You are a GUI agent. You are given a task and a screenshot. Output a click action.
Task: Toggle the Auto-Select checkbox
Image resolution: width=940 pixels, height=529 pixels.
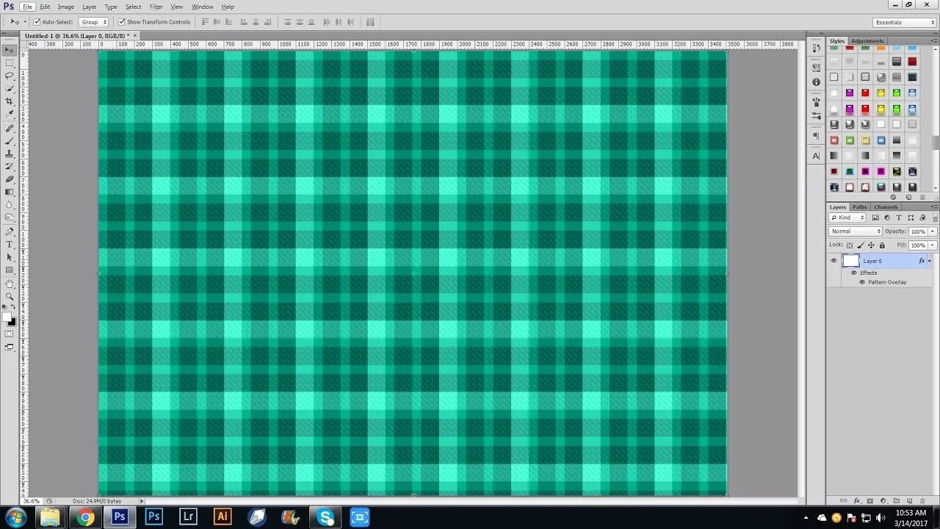37,22
